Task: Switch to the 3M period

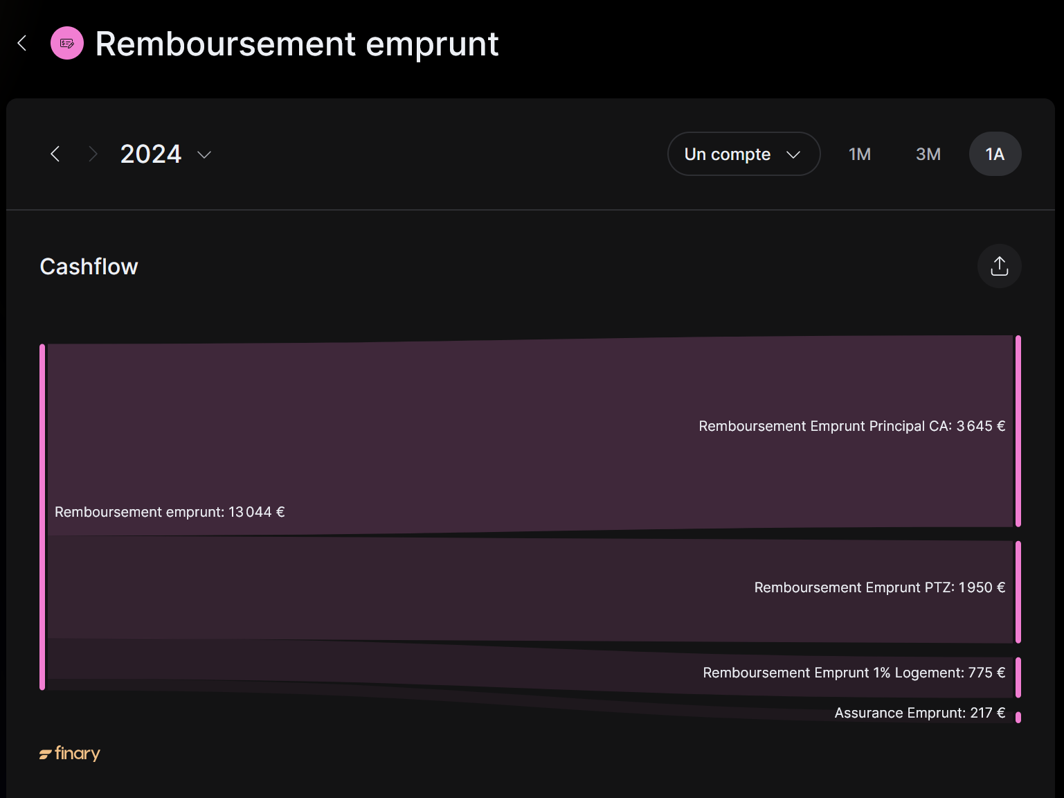Action: [928, 154]
